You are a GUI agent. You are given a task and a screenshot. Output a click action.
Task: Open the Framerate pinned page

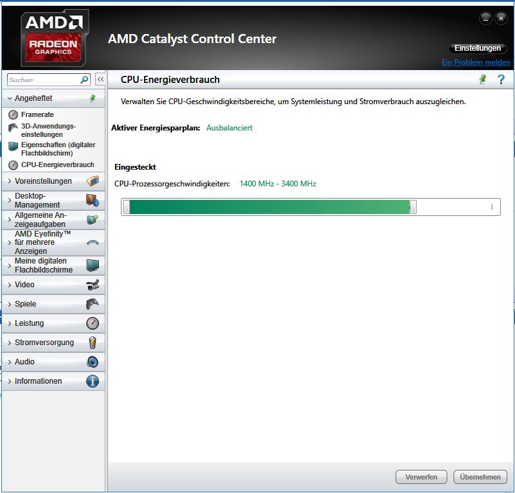37,114
